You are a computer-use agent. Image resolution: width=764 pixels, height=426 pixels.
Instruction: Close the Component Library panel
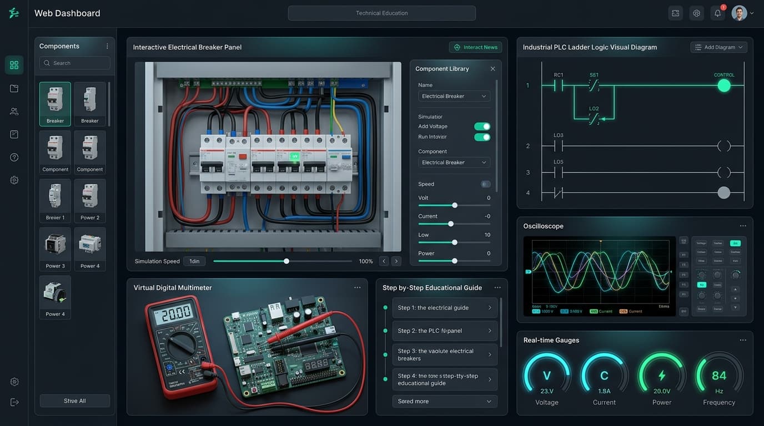coord(492,69)
